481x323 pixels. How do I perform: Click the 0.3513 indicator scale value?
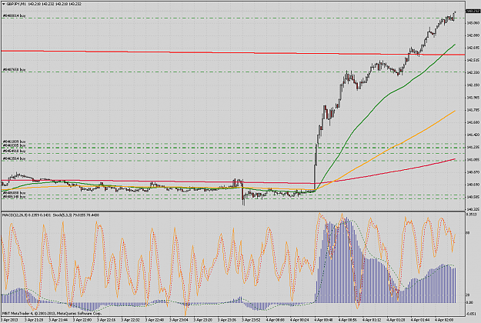pyautogui.click(x=472, y=215)
